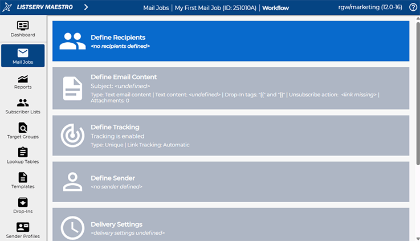Open Lookup Tables clipboard icon
420x241 pixels.
(x=23, y=153)
